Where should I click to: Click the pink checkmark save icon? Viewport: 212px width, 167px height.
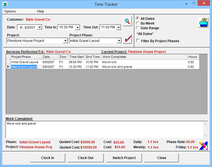(x=127, y=39)
